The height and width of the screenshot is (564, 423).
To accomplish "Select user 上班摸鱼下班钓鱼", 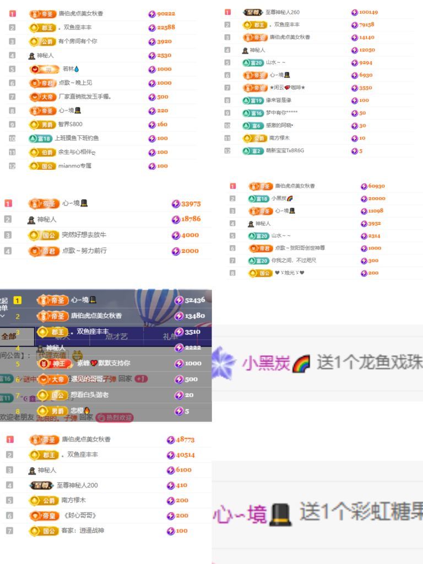I will (x=77, y=138).
